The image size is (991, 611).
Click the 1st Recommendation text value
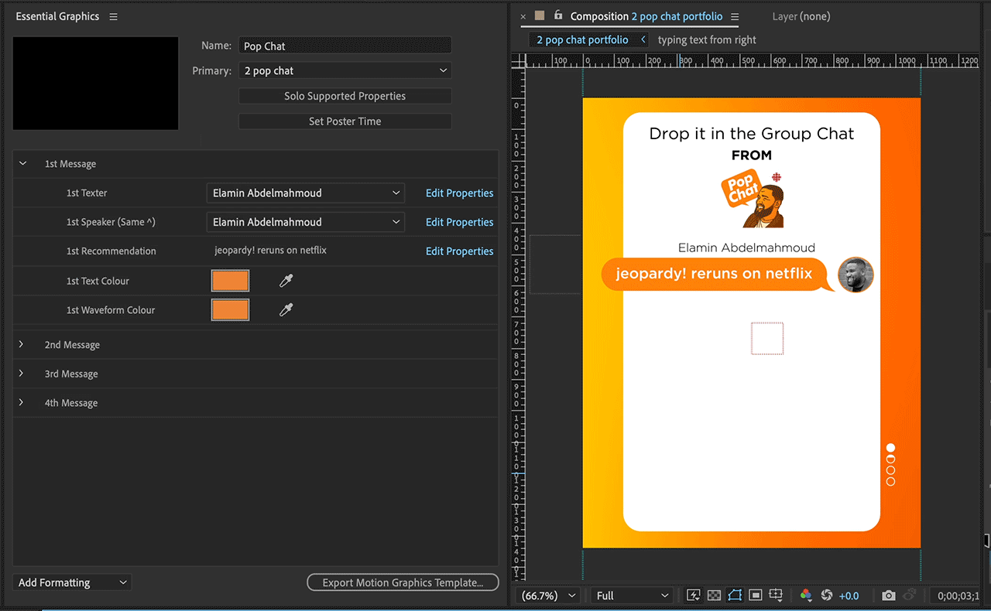coord(270,251)
